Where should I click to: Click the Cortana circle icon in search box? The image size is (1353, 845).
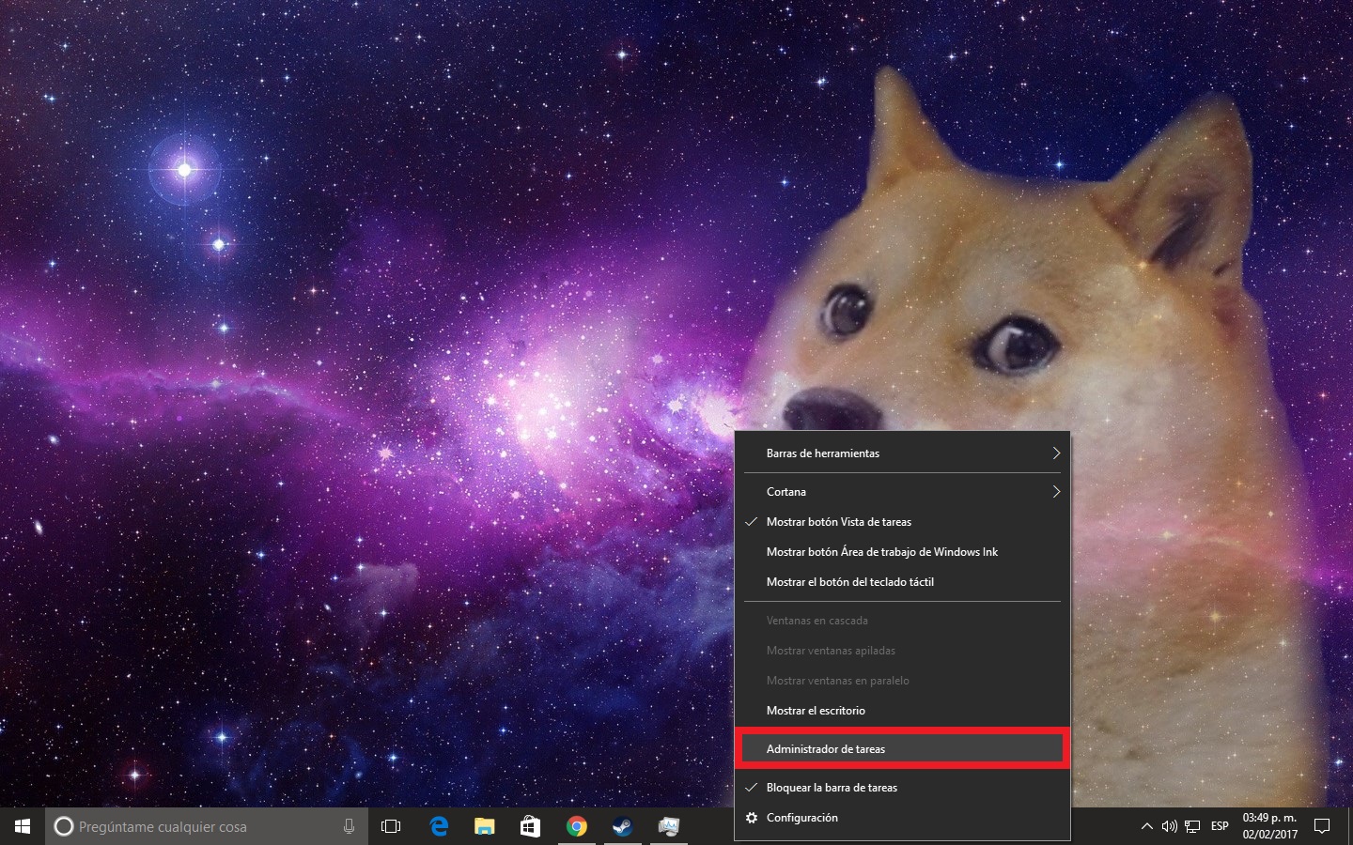(64, 826)
